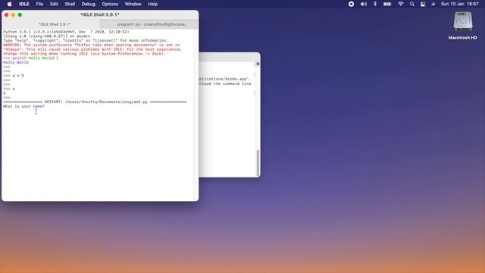Image resolution: width=485 pixels, height=273 pixels.
Task: Open the Debug menu
Action: coord(89,4)
